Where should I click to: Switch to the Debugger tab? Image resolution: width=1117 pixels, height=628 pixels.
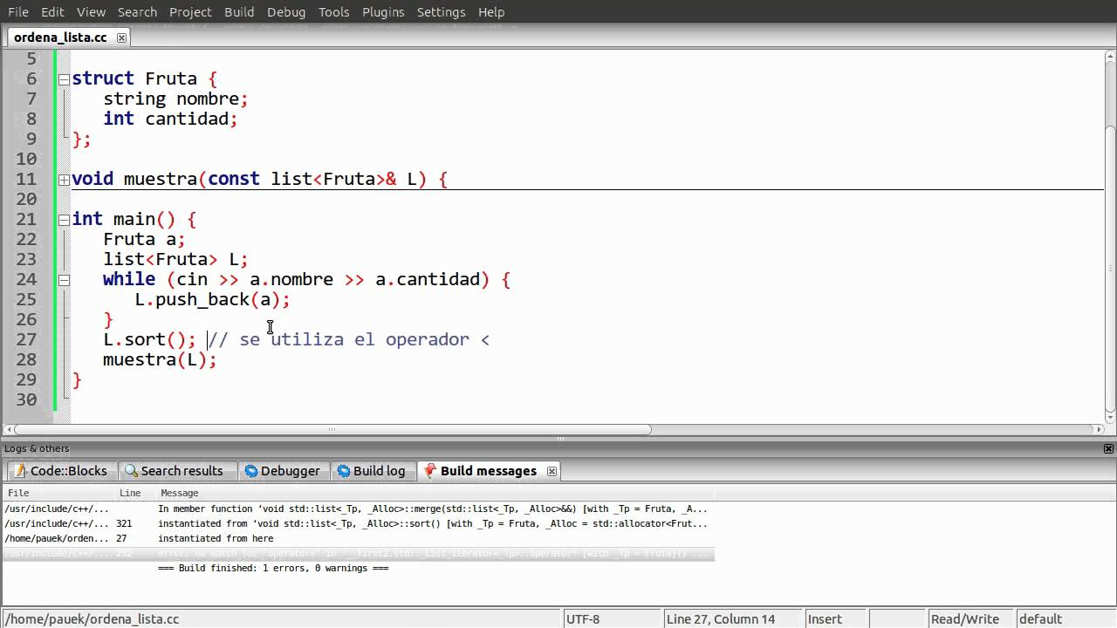coord(283,471)
